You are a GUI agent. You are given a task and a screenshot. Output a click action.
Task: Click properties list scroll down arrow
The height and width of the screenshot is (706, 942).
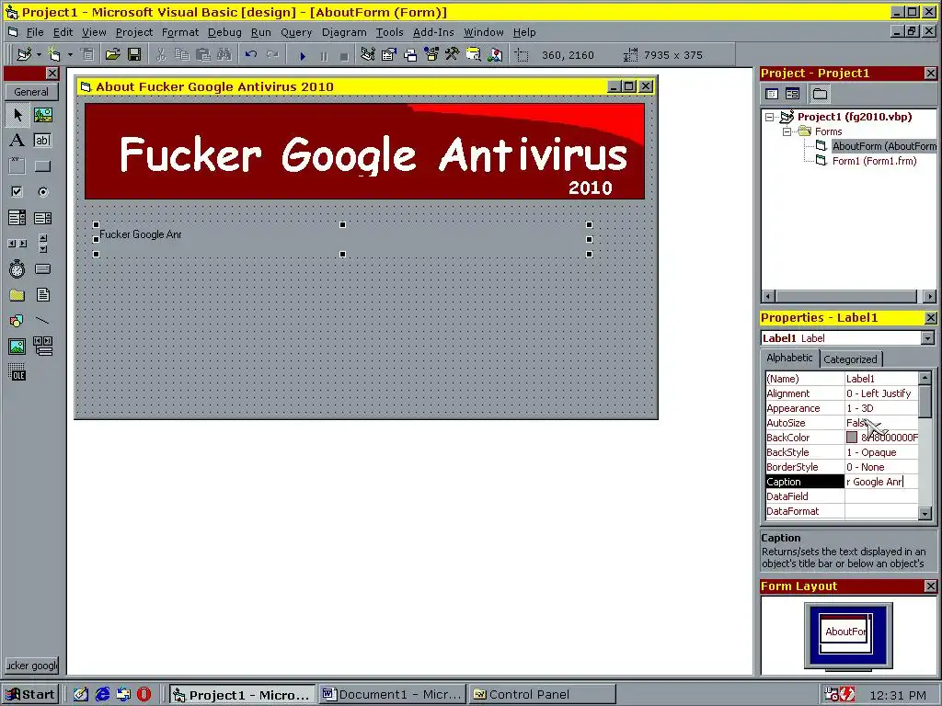pos(925,512)
